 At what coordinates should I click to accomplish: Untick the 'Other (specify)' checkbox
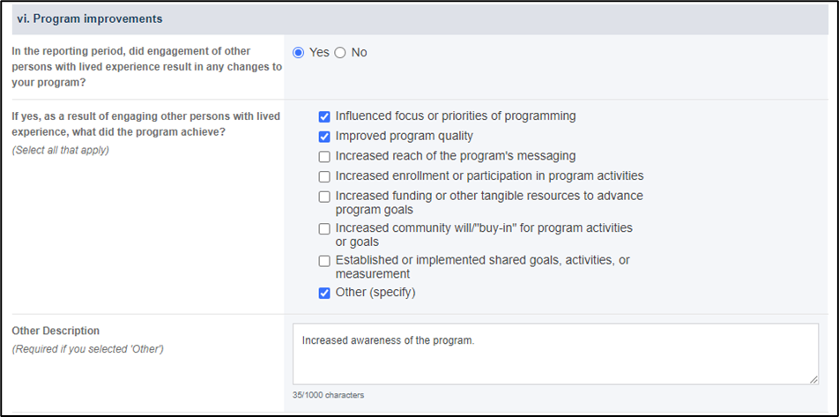click(324, 294)
